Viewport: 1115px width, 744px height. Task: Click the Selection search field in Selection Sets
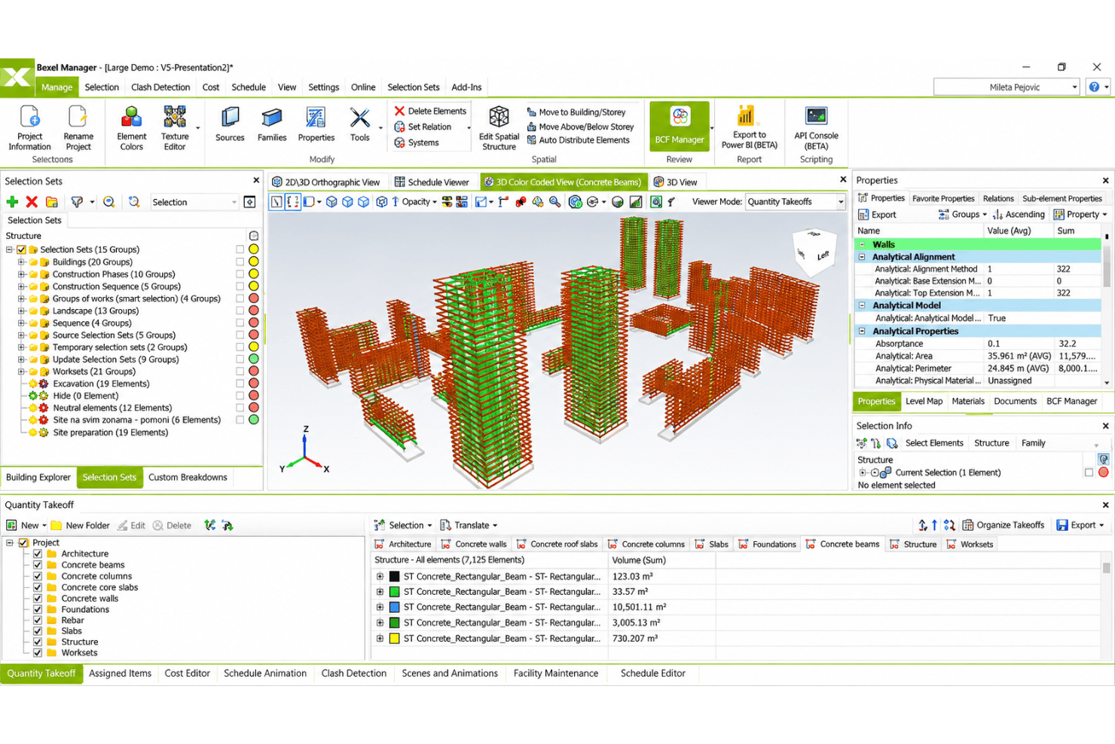pyautogui.click(x=194, y=202)
